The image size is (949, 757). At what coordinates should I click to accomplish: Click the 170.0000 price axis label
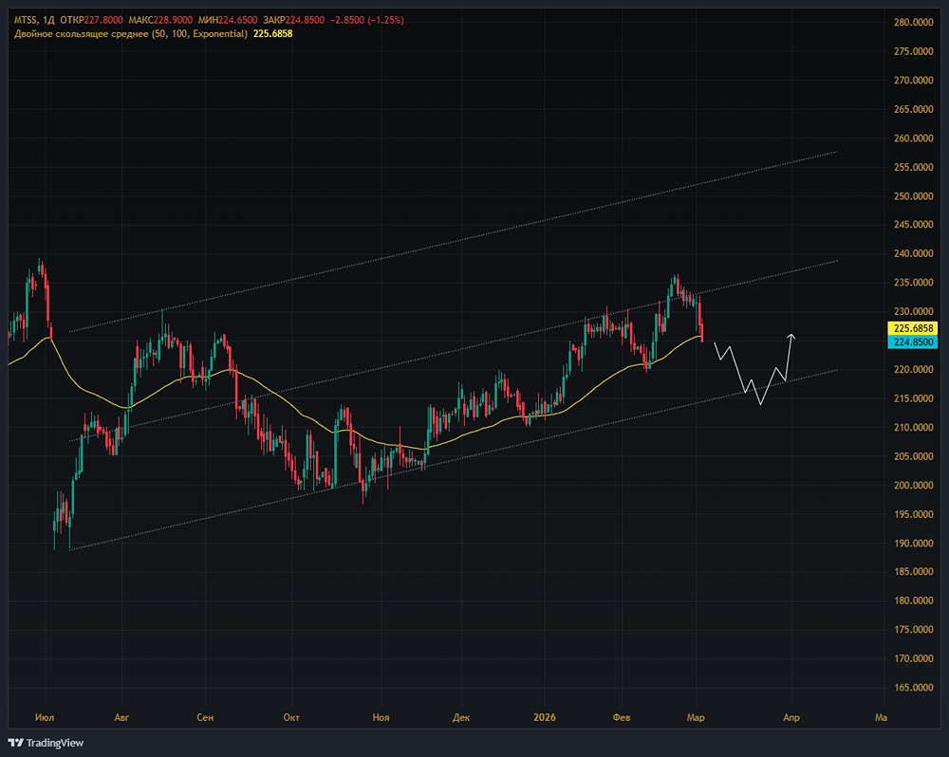tap(913, 658)
